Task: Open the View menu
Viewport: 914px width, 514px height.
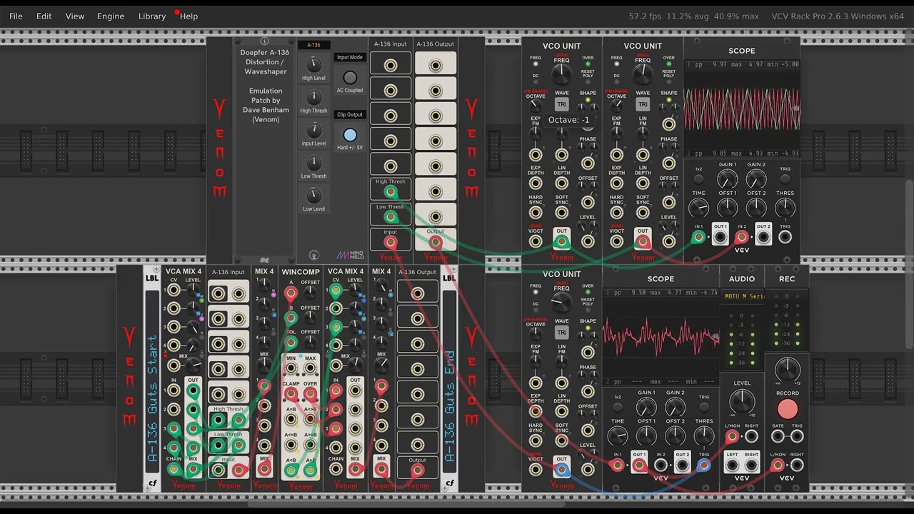Action: pos(75,16)
